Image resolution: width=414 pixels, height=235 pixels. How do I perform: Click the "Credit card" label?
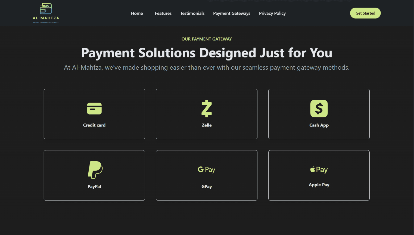[x=94, y=125]
